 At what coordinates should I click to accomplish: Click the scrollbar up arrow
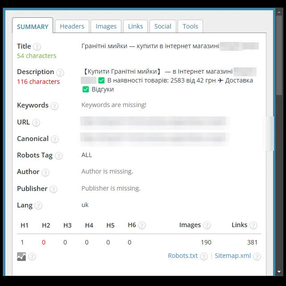279,12
